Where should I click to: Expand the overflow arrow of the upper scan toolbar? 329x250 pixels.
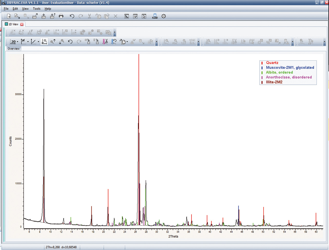(x=114, y=32)
